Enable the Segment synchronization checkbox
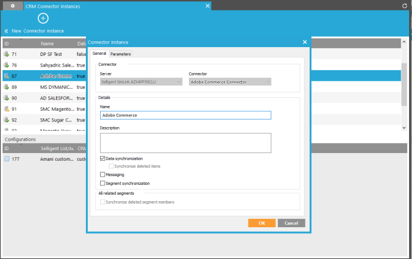 (x=103, y=184)
